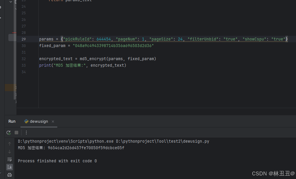The image size is (296, 179).
Task: Toggle scroll to end of console output
Action: 10,167
